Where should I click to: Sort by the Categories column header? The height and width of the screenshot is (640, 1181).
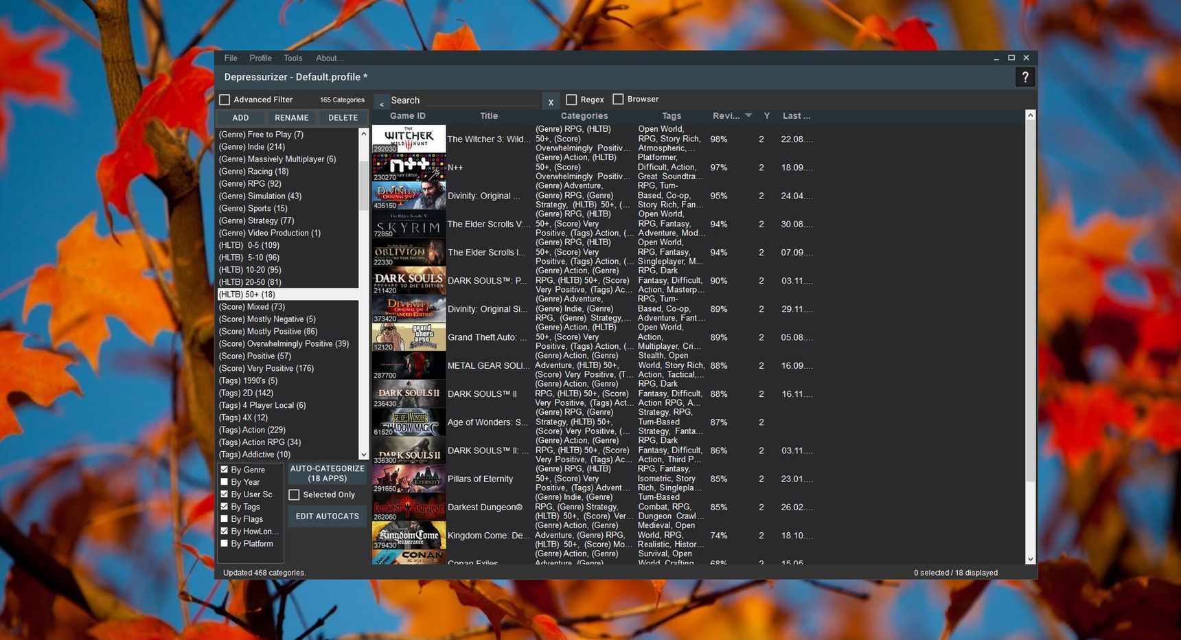(584, 116)
